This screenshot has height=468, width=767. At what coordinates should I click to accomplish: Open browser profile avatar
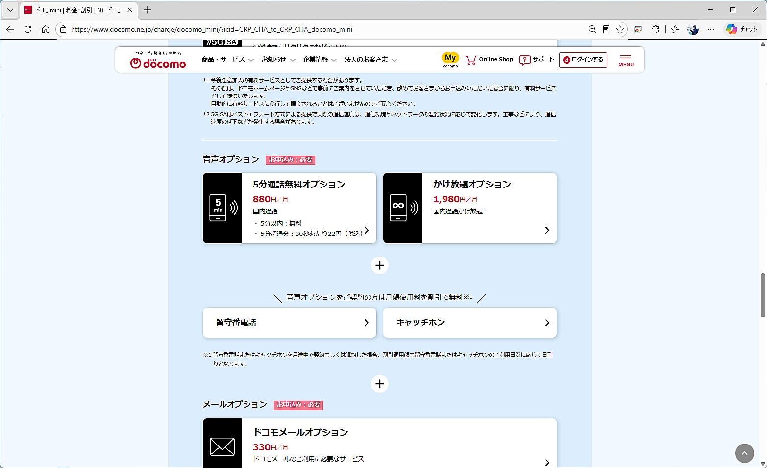[x=693, y=29]
